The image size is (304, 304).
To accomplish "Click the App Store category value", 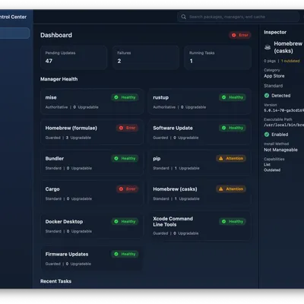I will click(274, 76).
